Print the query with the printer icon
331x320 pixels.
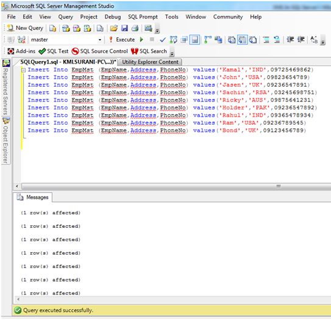click(135, 28)
